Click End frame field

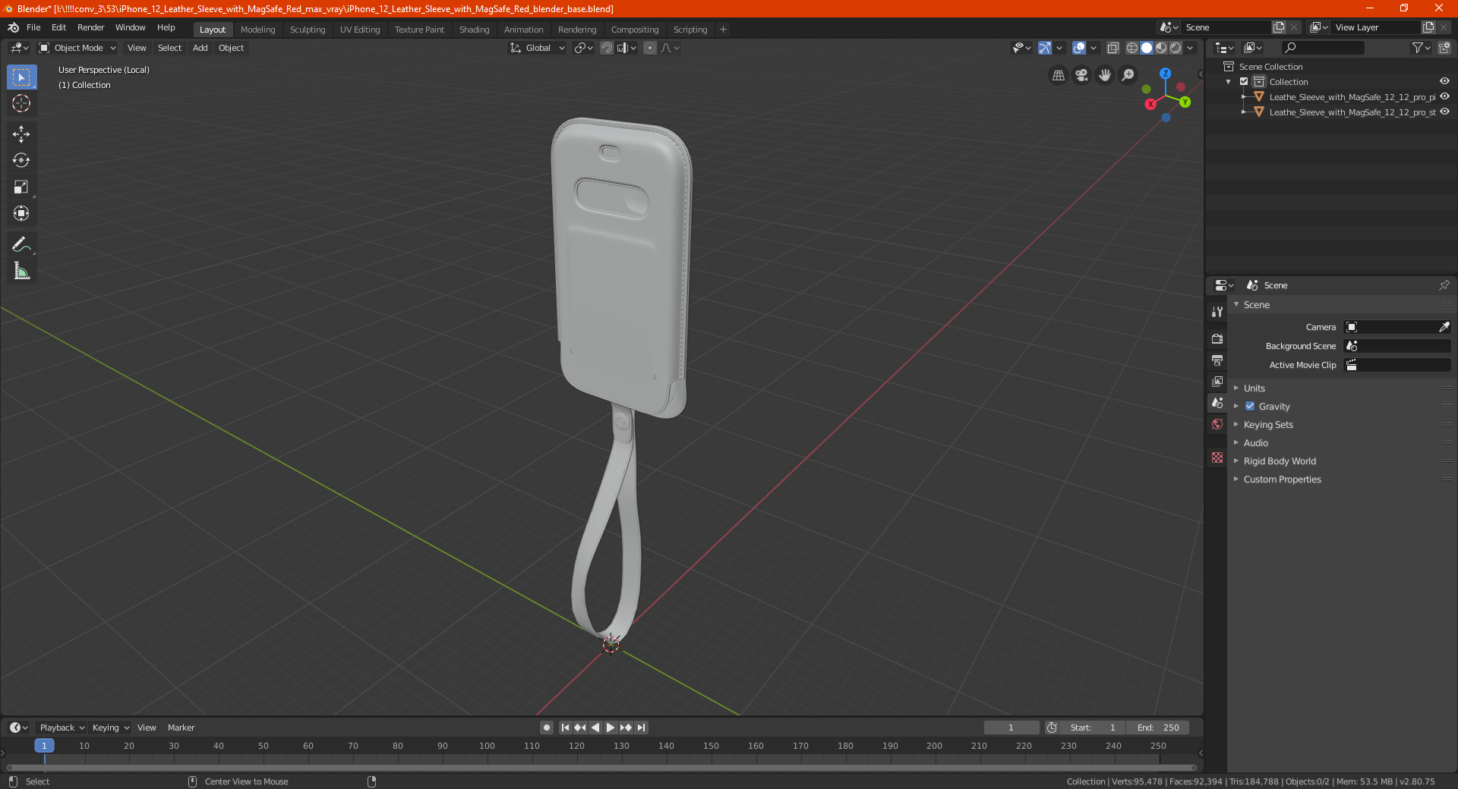tap(1158, 728)
